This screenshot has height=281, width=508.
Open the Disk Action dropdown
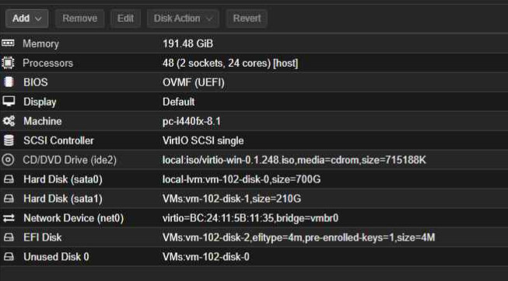[183, 19]
